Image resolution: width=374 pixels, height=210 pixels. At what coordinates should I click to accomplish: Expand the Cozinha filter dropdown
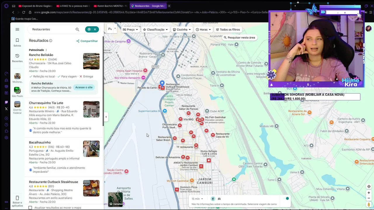[x=182, y=29]
